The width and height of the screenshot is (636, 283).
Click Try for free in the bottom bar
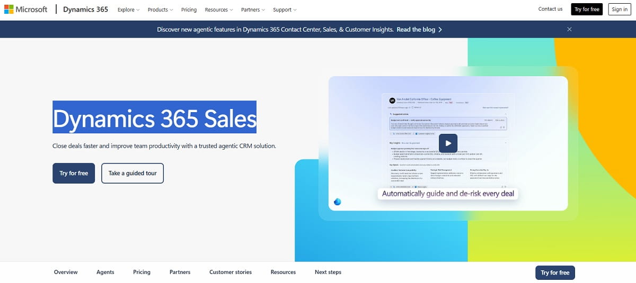click(555, 272)
